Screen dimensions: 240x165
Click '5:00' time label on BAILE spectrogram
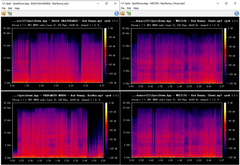point(86,86)
